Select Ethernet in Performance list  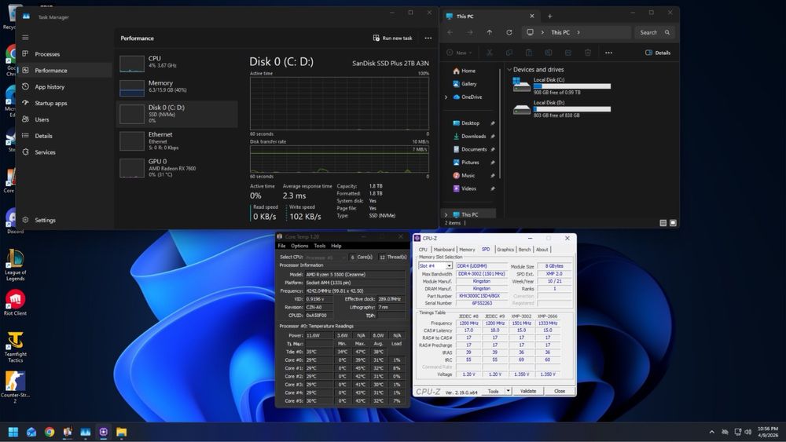(x=177, y=141)
